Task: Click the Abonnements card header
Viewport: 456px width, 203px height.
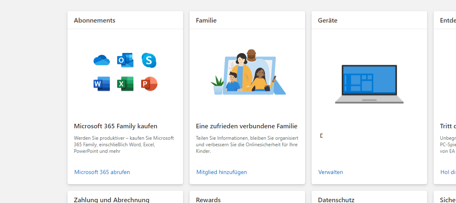Action: [94, 20]
